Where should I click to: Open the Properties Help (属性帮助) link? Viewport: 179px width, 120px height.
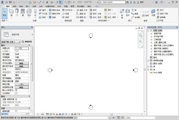[5, 114]
